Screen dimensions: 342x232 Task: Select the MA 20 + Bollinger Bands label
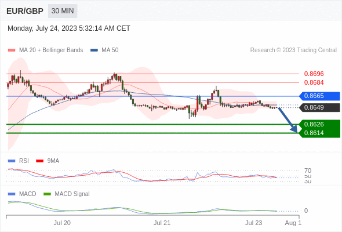pyautogui.click(x=51, y=50)
